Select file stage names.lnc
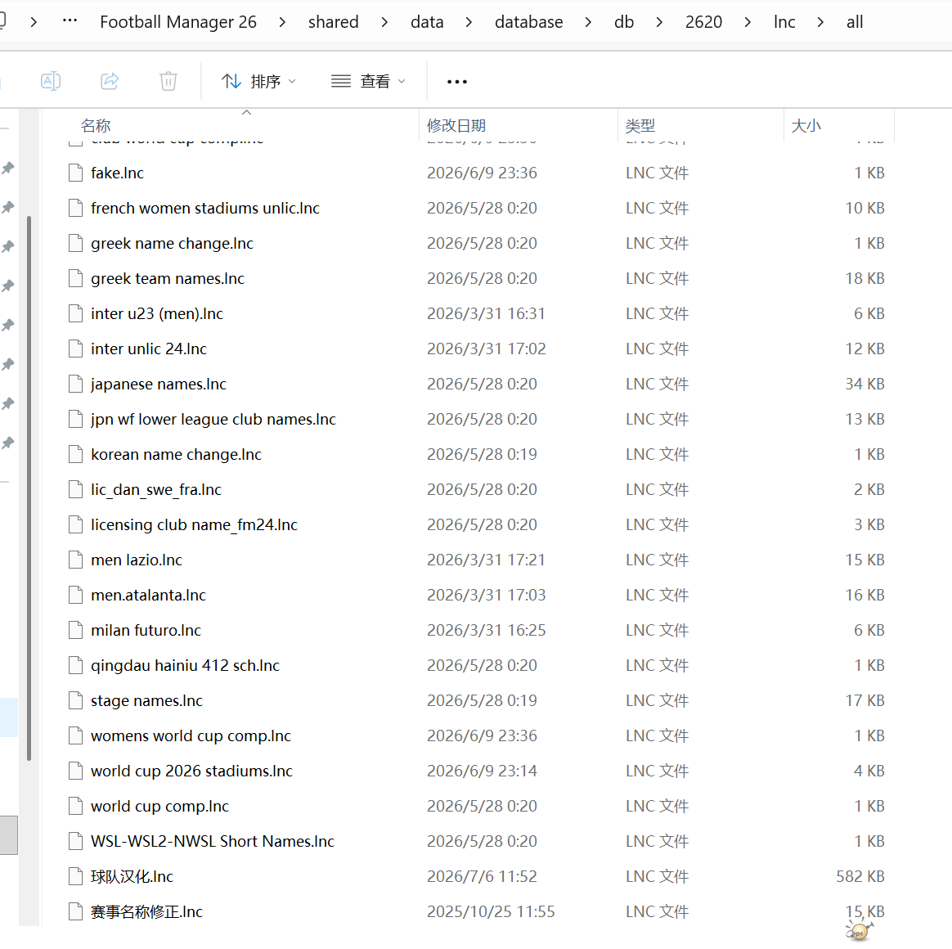Viewport: 952px width, 949px height. [146, 701]
